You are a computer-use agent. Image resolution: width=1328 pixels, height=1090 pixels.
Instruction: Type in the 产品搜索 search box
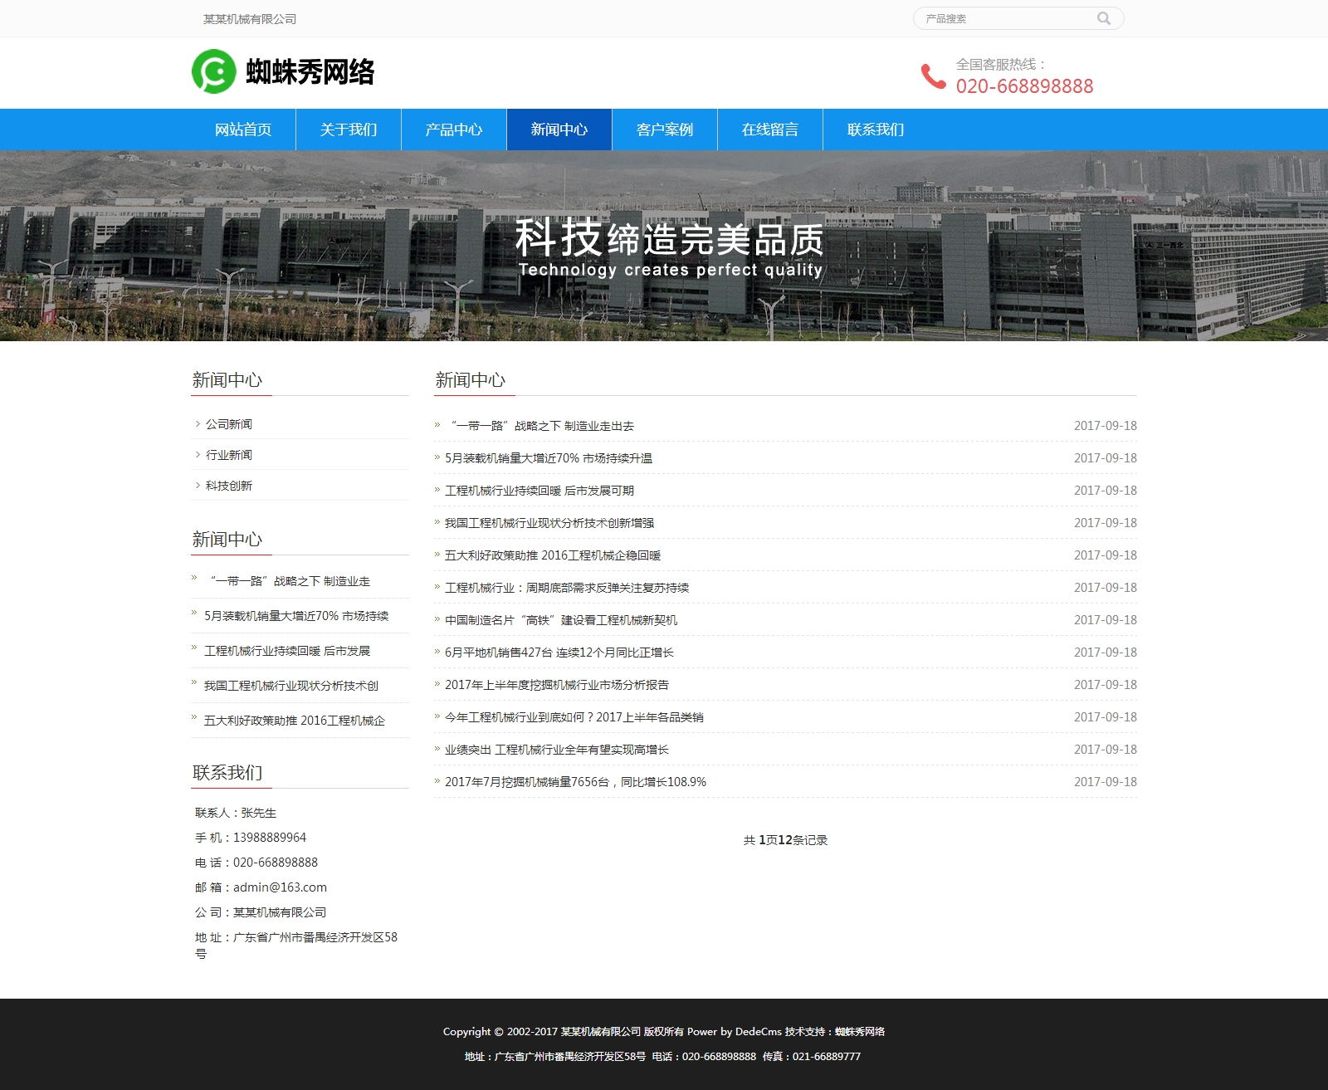[1006, 18]
